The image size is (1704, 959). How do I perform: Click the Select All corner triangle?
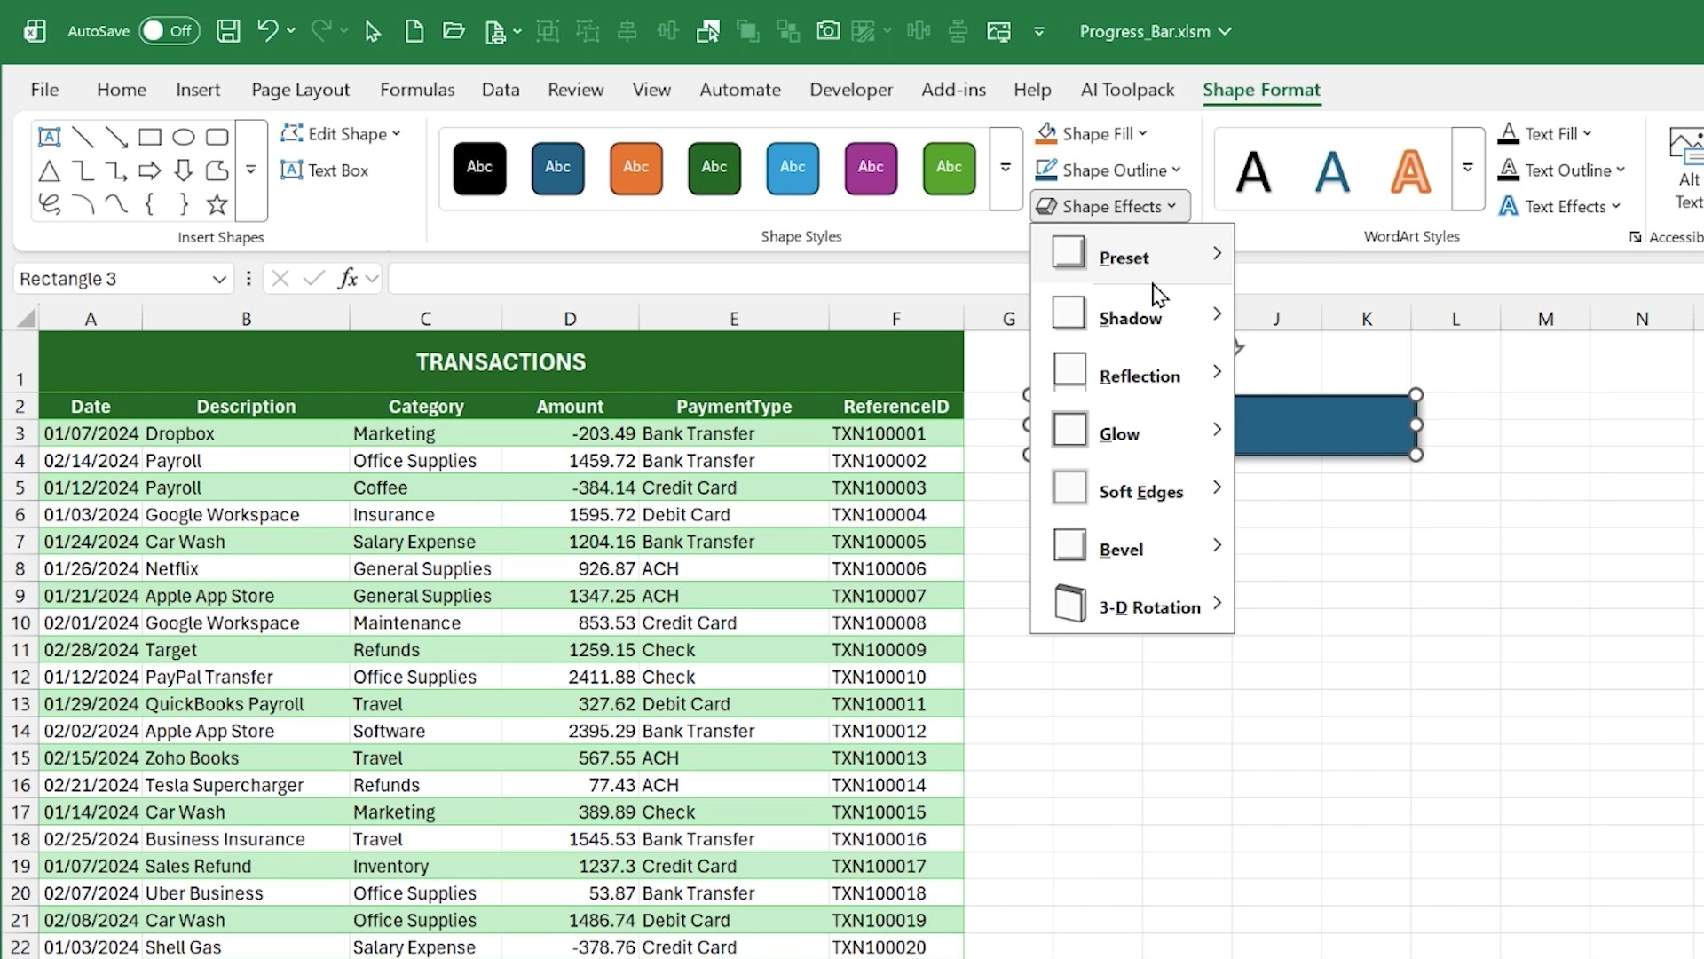(27, 318)
